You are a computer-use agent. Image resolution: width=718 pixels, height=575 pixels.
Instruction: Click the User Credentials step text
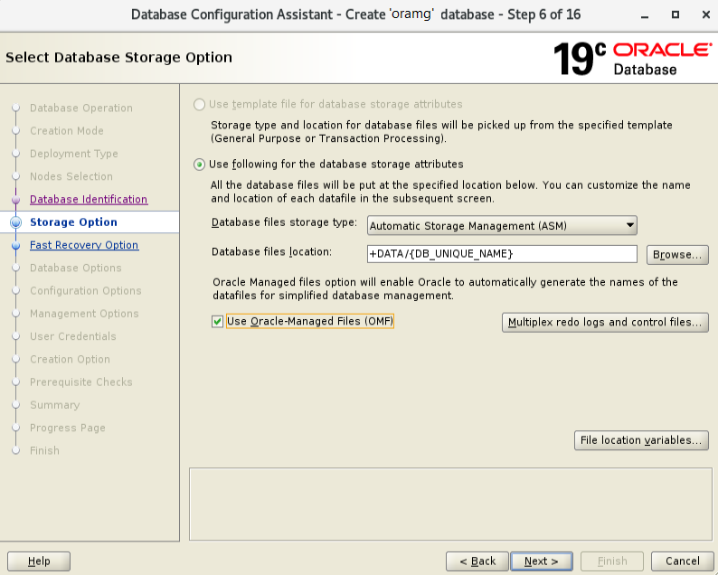(73, 336)
